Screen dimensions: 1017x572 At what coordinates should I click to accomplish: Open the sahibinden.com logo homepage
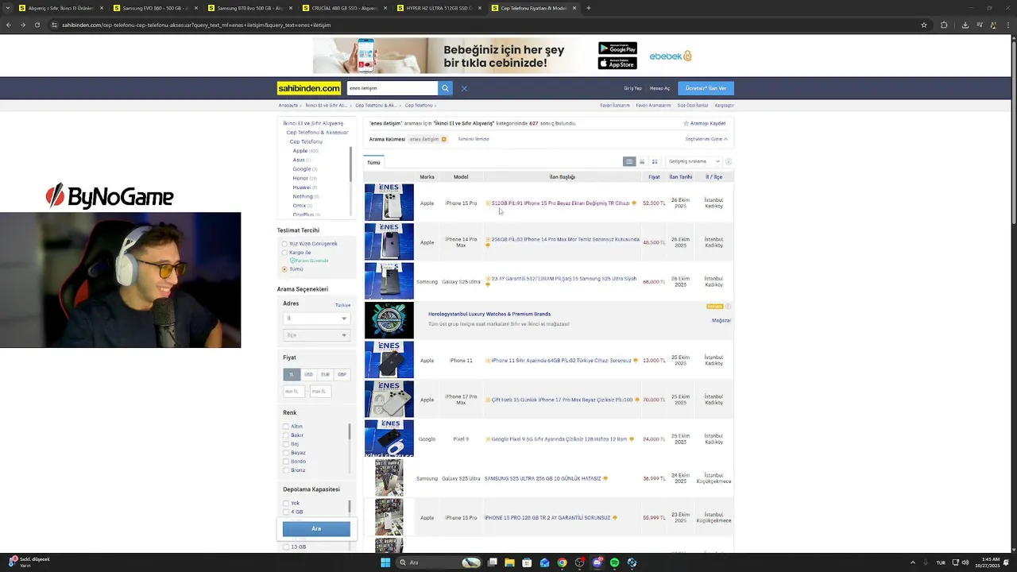pyautogui.click(x=309, y=88)
